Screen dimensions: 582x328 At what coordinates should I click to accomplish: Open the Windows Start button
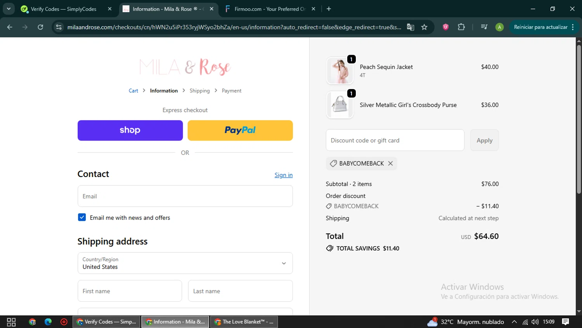point(11,322)
